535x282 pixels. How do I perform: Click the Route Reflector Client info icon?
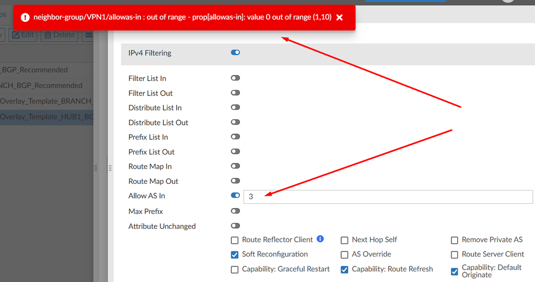point(320,239)
